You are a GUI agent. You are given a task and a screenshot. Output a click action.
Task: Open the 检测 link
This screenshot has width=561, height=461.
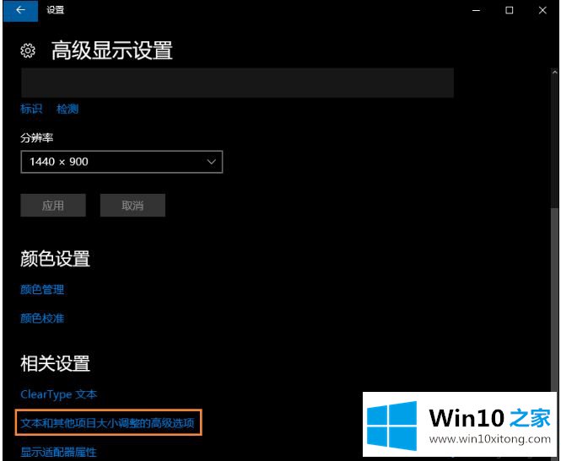67,109
